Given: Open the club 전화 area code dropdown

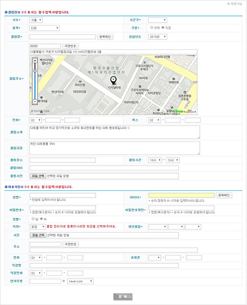Looking at the screenshot, I should click(36, 120).
